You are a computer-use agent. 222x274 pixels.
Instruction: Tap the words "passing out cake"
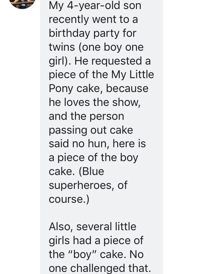coord(91,130)
